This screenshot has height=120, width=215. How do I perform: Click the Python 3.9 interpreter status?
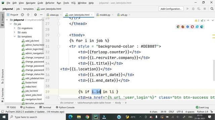[203, 112]
